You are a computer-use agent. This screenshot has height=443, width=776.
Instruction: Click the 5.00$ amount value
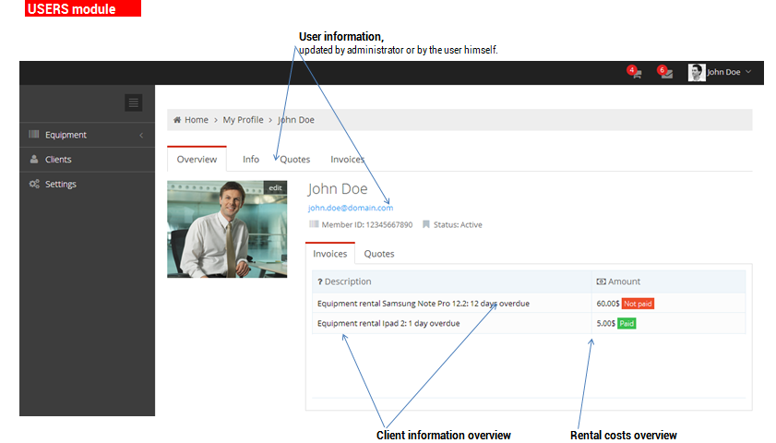coord(605,323)
